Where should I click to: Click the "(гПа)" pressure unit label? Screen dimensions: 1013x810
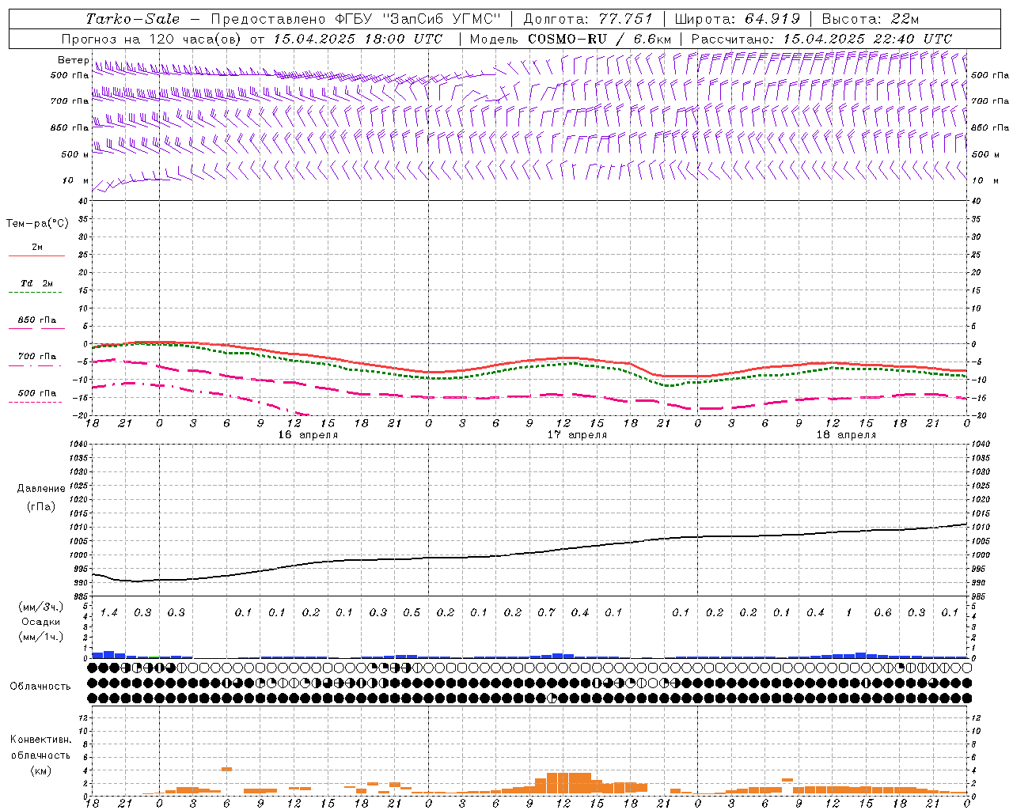pyautogui.click(x=41, y=506)
